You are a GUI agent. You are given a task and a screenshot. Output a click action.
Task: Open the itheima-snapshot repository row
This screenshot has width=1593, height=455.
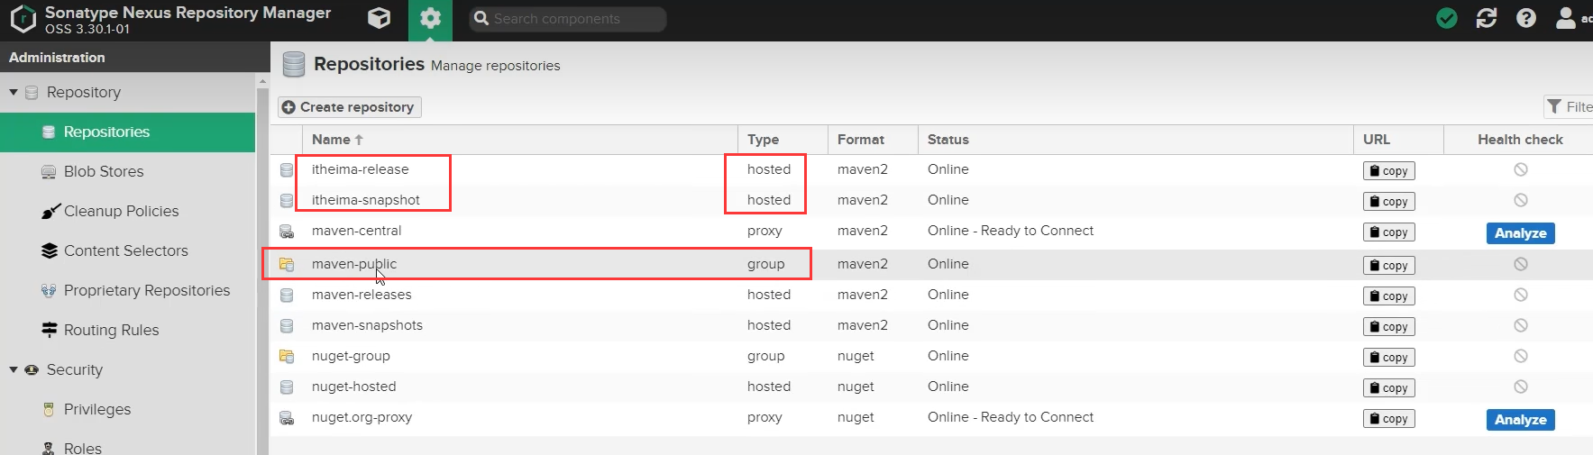coord(365,200)
